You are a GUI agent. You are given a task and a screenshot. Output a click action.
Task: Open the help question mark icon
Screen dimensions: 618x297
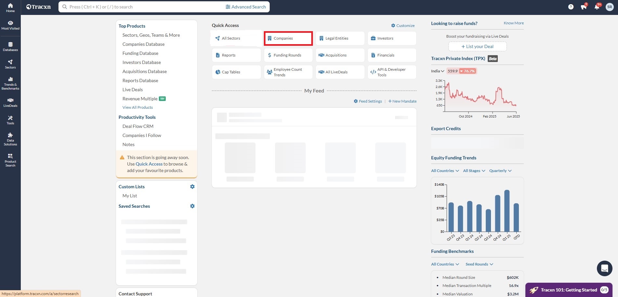571,7
